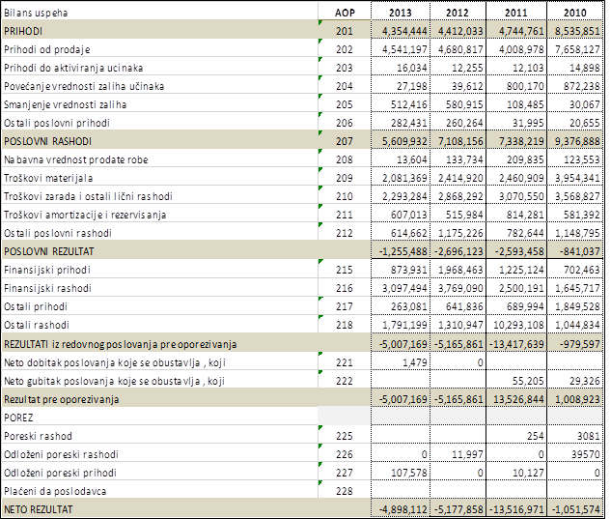Click POSLOVNI REZULTAT row label

[x=48, y=251]
